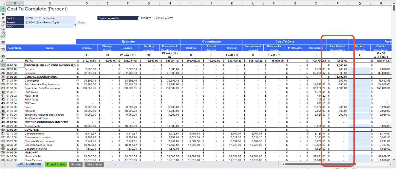
Task: Select row 31 header for TOTAL
Action: click(x=3, y=61)
